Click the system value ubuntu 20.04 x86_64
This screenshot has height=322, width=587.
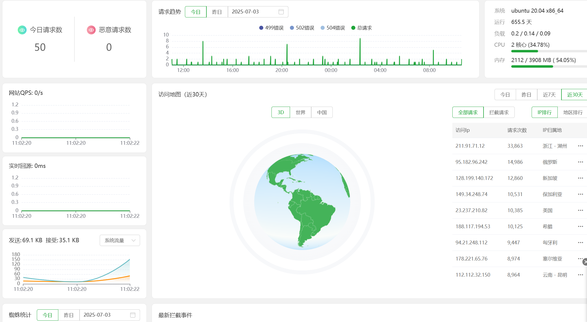click(537, 11)
